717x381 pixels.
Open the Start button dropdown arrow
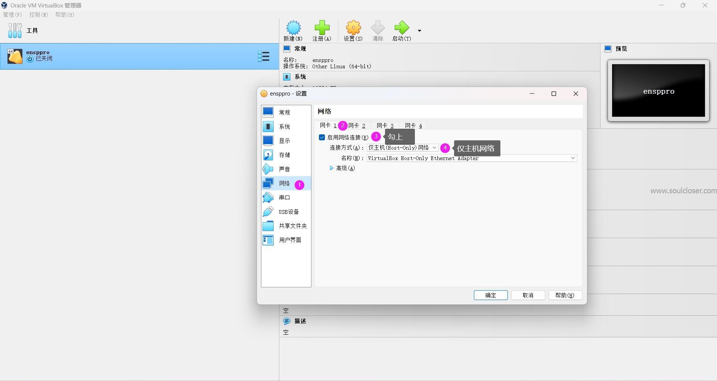pos(419,31)
